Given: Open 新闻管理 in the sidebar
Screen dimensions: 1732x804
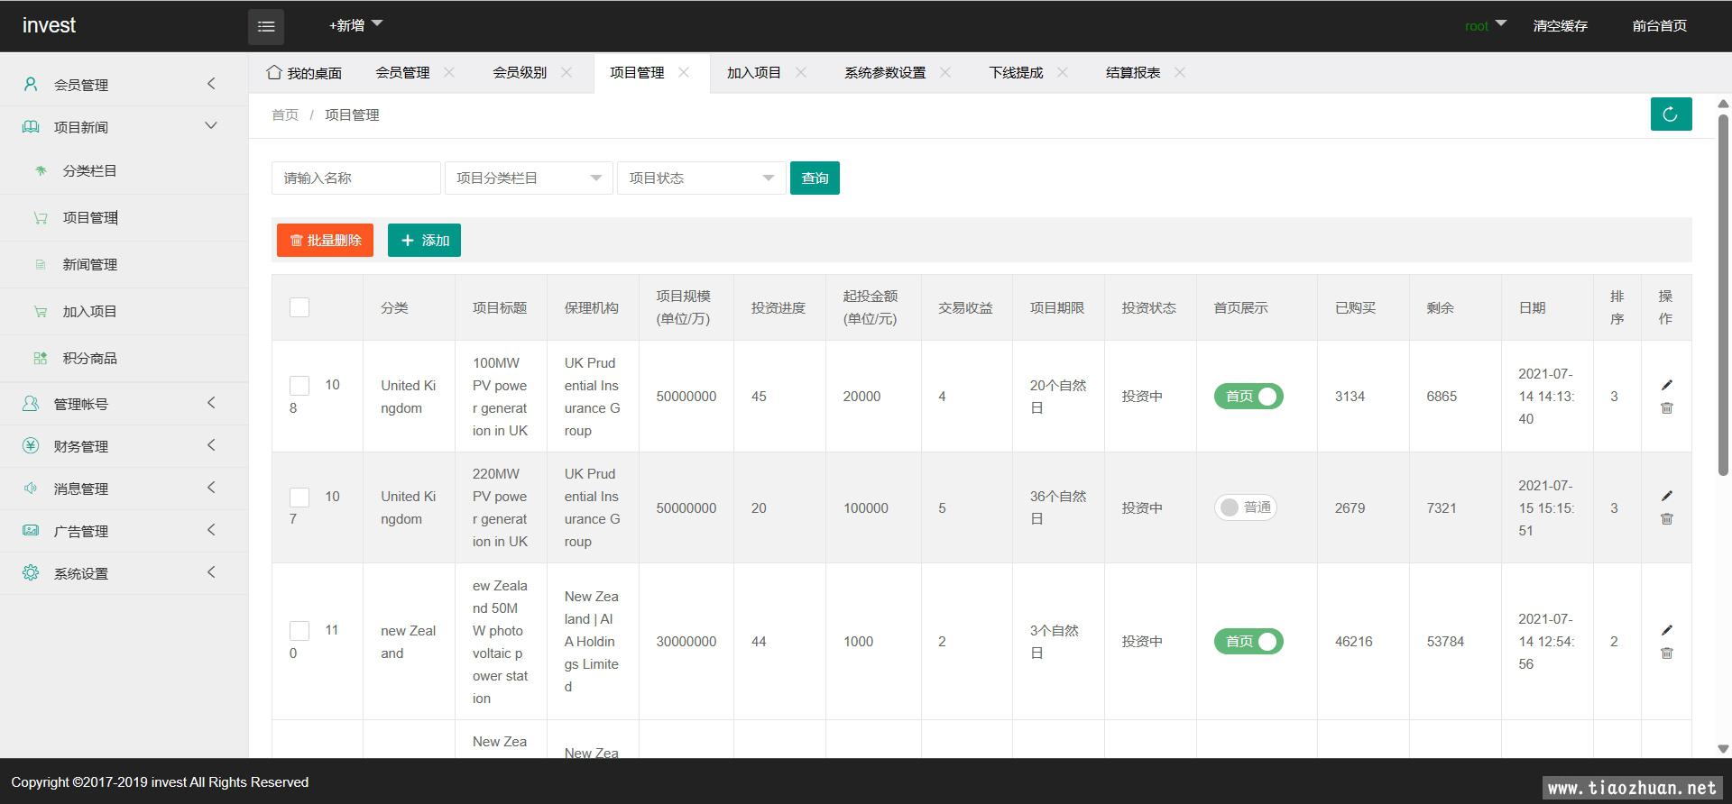Looking at the screenshot, I should (x=89, y=264).
